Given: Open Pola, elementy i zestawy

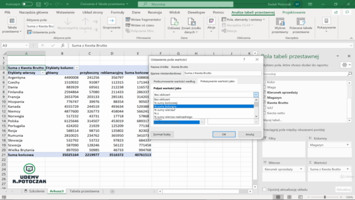Looking at the screenshot, I should point(244,19).
